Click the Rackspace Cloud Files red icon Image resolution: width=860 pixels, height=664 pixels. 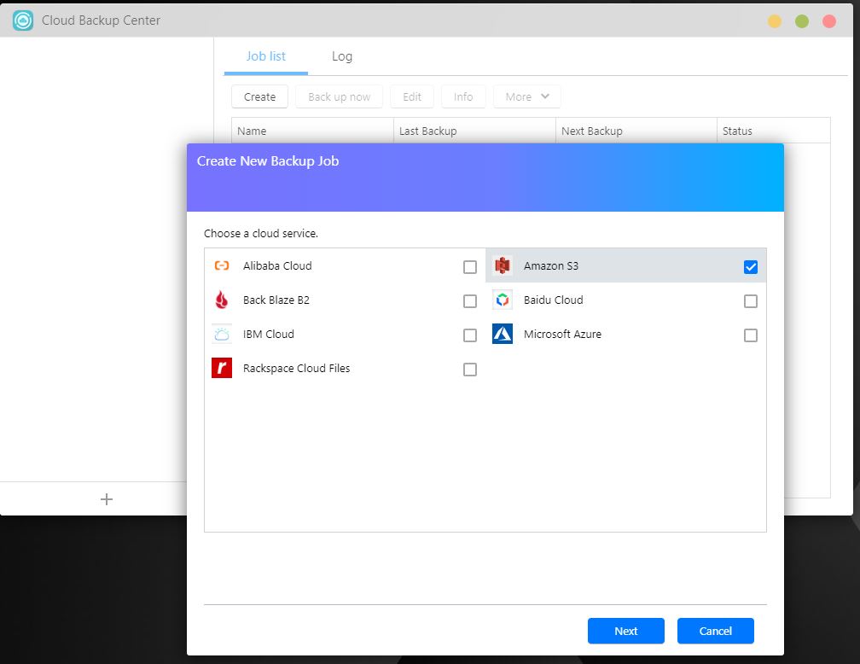pos(222,368)
